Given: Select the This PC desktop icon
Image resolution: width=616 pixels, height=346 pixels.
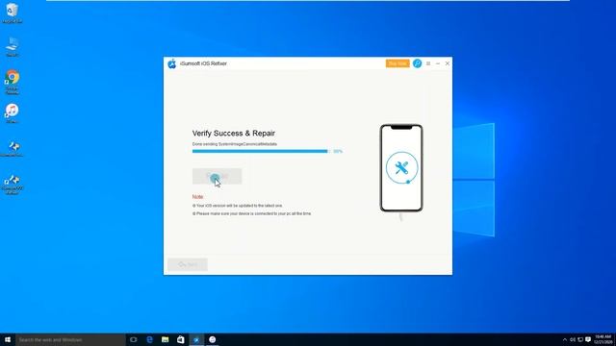Looking at the screenshot, I should tap(13, 47).
